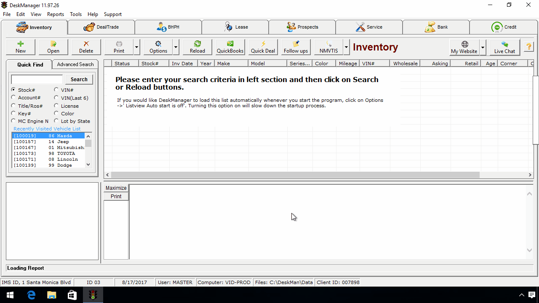Click the Maximize button above Print

point(116,188)
